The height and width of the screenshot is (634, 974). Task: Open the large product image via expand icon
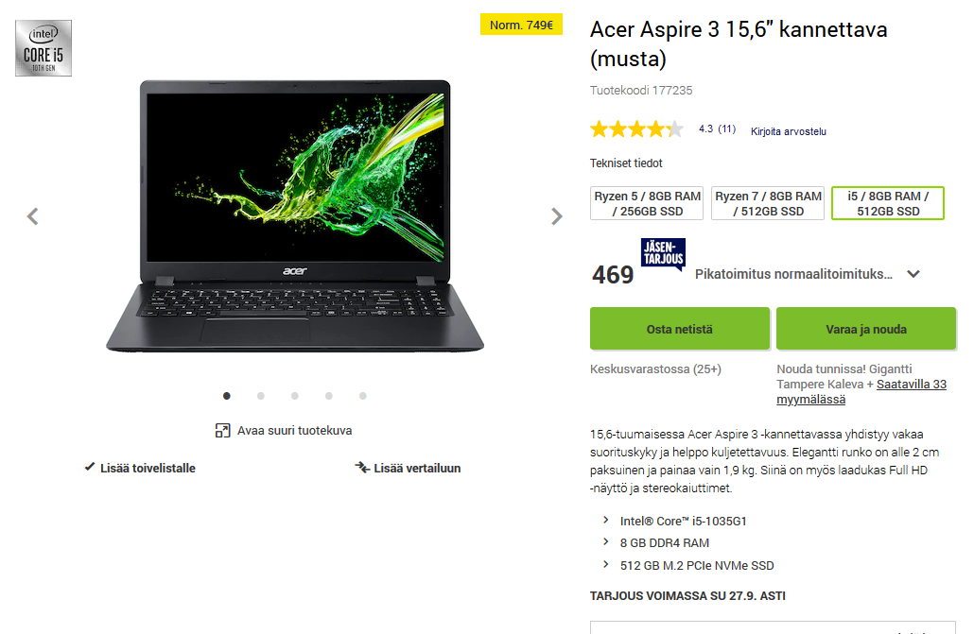pyautogui.click(x=222, y=430)
